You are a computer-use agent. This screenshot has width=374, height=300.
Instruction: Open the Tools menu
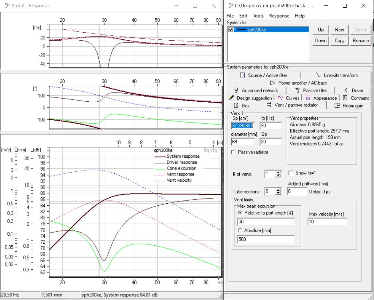pyautogui.click(x=258, y=16)
